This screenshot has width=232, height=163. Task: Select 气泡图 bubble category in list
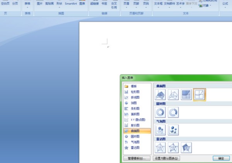[137, 142]
